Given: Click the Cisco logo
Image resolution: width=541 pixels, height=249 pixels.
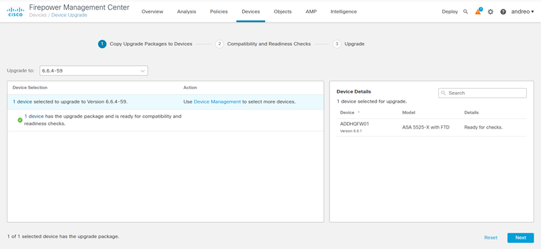Looking at the screenshot, I should click(x=15, y=12).
